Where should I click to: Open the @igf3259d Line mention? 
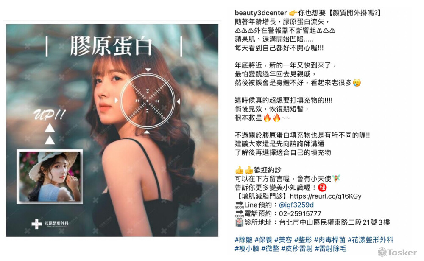click(296, 205)
